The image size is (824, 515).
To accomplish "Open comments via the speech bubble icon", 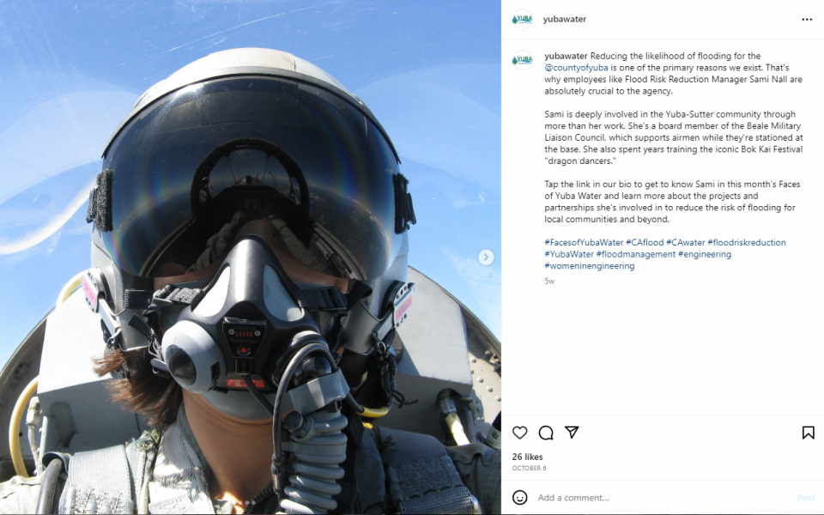I will [x=546, y=433].
